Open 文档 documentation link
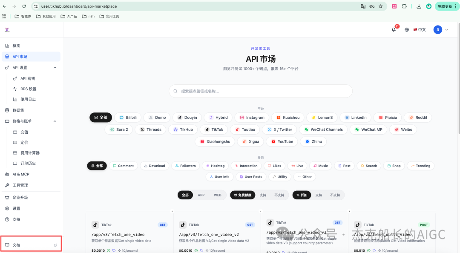 (x=31, y=245)
